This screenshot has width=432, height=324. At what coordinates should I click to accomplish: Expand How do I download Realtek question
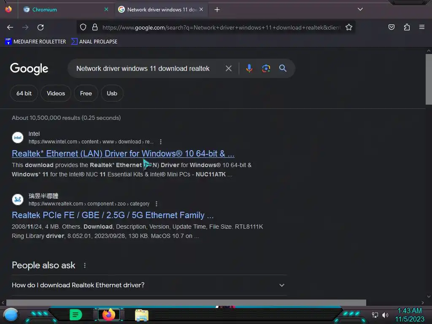tap(148, 285)
